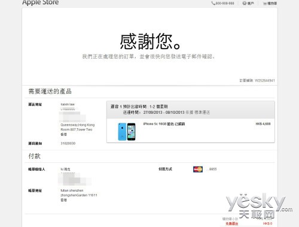
Task: Click the delivery dates 27/09/2013 - 08/10/2013
Action: pyautogui.click(x=164, y=113)
